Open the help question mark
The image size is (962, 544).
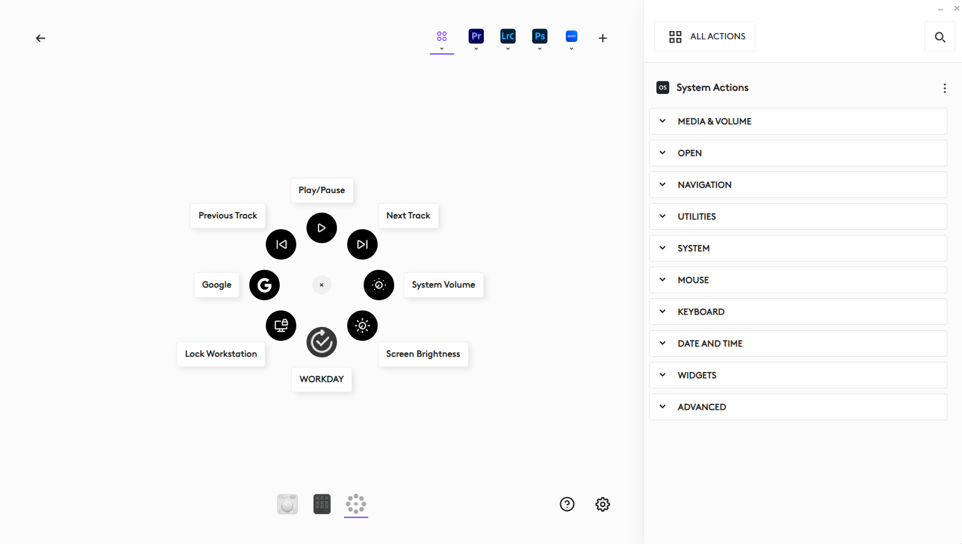(x=567, y=504)
